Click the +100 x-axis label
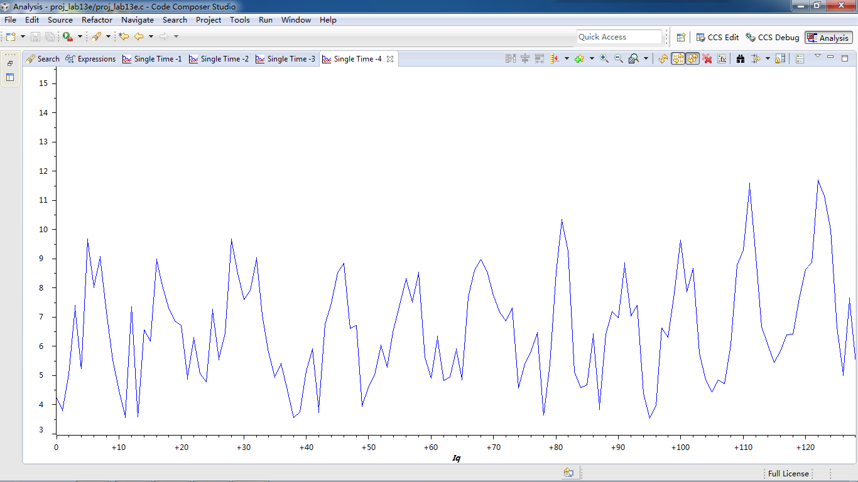 click(x=680, y=447)
